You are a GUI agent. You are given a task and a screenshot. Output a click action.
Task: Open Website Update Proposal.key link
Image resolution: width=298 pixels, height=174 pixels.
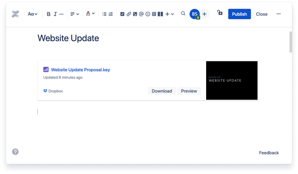click(80, 70)
